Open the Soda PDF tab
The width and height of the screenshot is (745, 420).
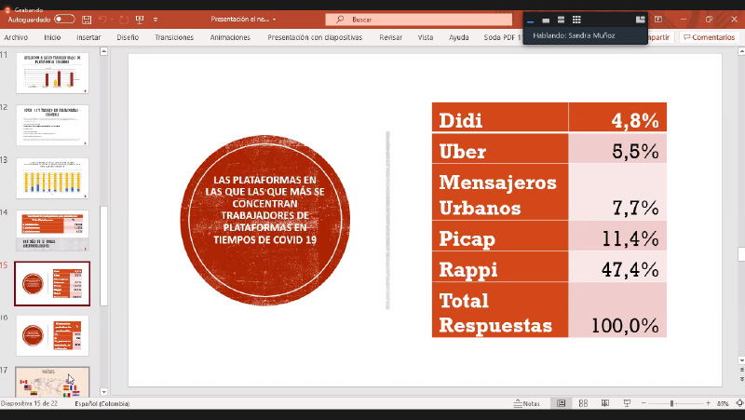coord(503,37)
